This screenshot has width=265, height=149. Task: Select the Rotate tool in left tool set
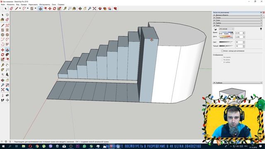tap(2, 55)
